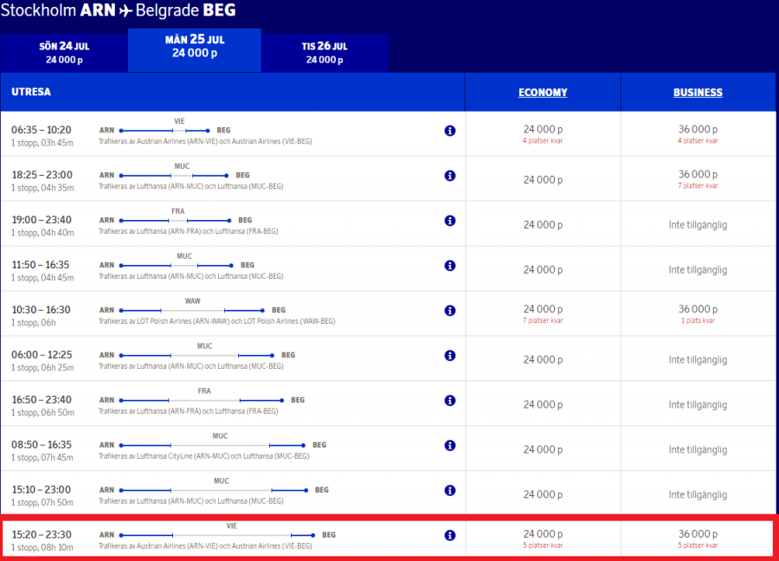
Task: Click the ECONOMY column header link
Action: tap(543, 93)
